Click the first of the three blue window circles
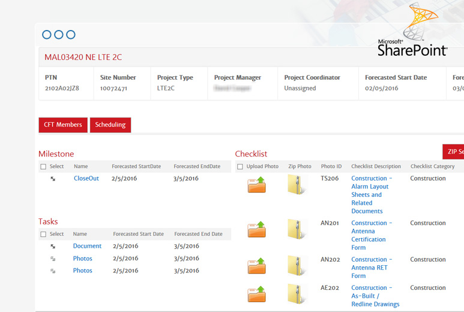Image resolution: width=464 pixels, height=312 pixels. click(47, 35)
